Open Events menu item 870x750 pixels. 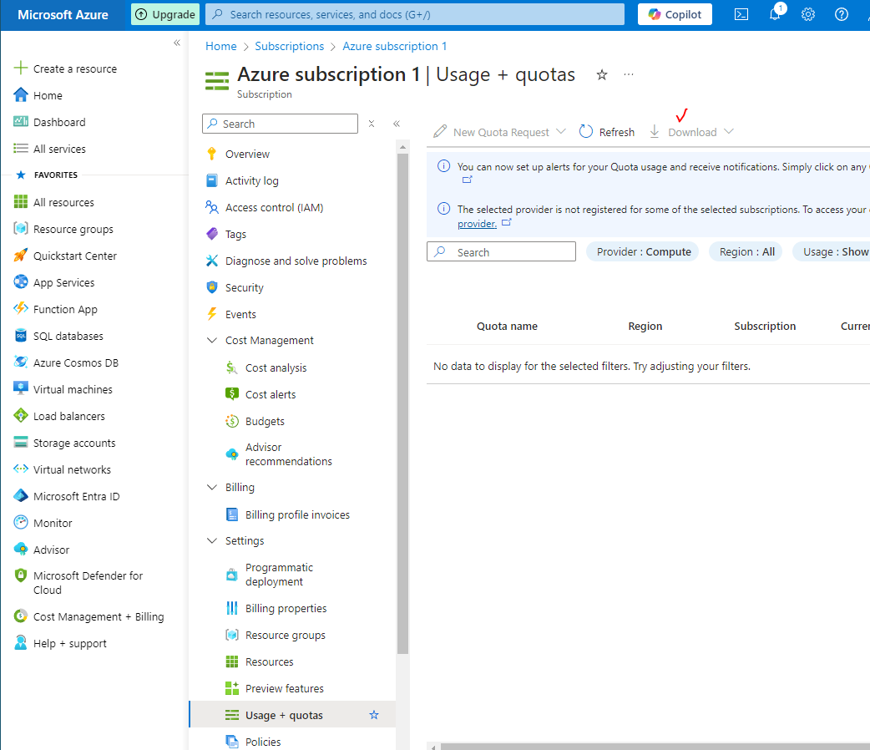click(x=240, y=314)
